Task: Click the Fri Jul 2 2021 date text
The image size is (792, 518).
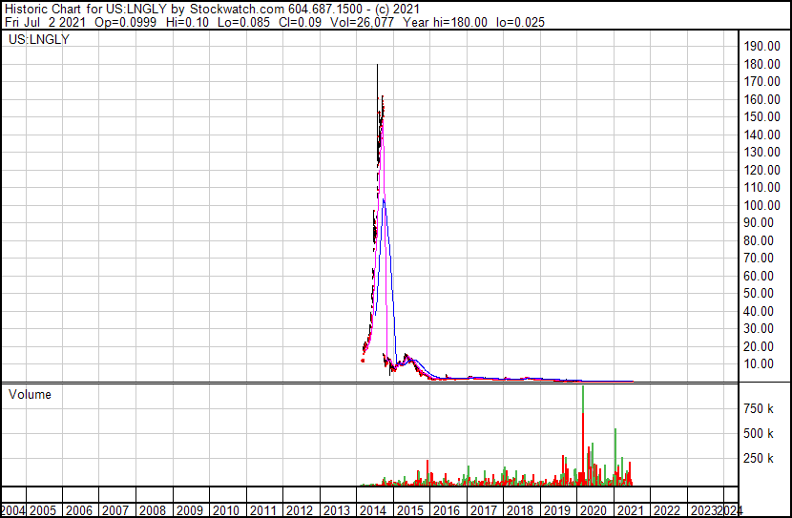Action: tap(46, 22)
